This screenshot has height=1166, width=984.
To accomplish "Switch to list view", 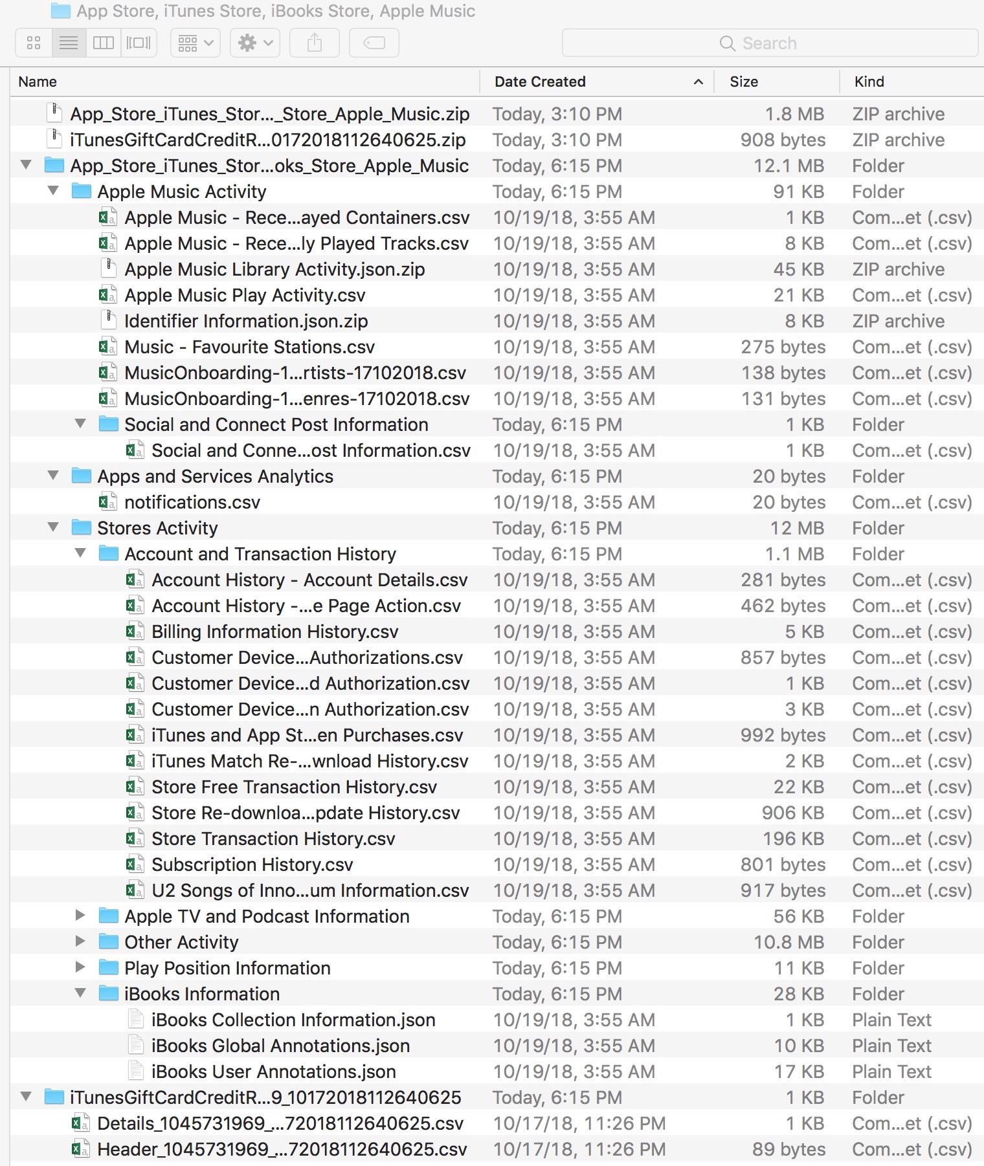I will coord(69,43).
